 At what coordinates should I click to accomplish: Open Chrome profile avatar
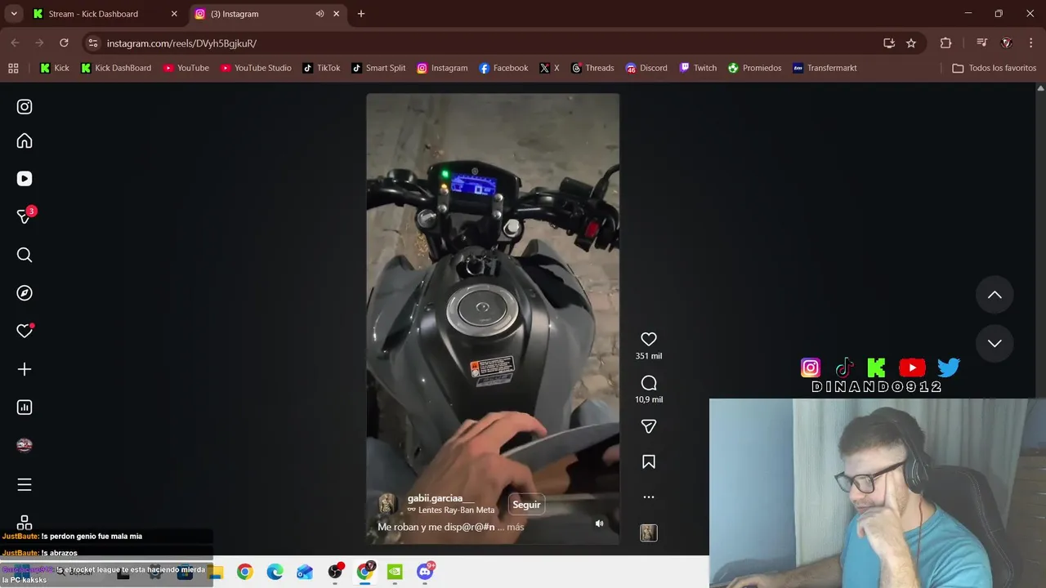(1007, 43)
